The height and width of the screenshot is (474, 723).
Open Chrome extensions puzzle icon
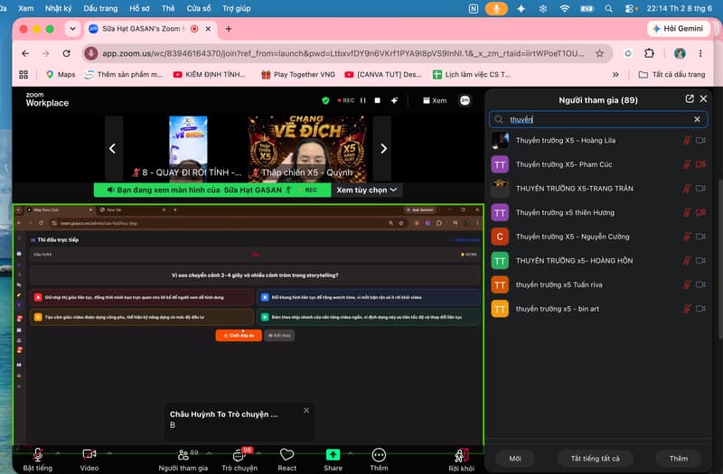(649, 53)
